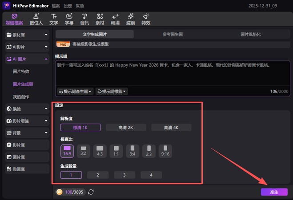293x200 pixels.
Task: Open the 提示詞產生器 dropdown
Action: (x=75, y=92)
